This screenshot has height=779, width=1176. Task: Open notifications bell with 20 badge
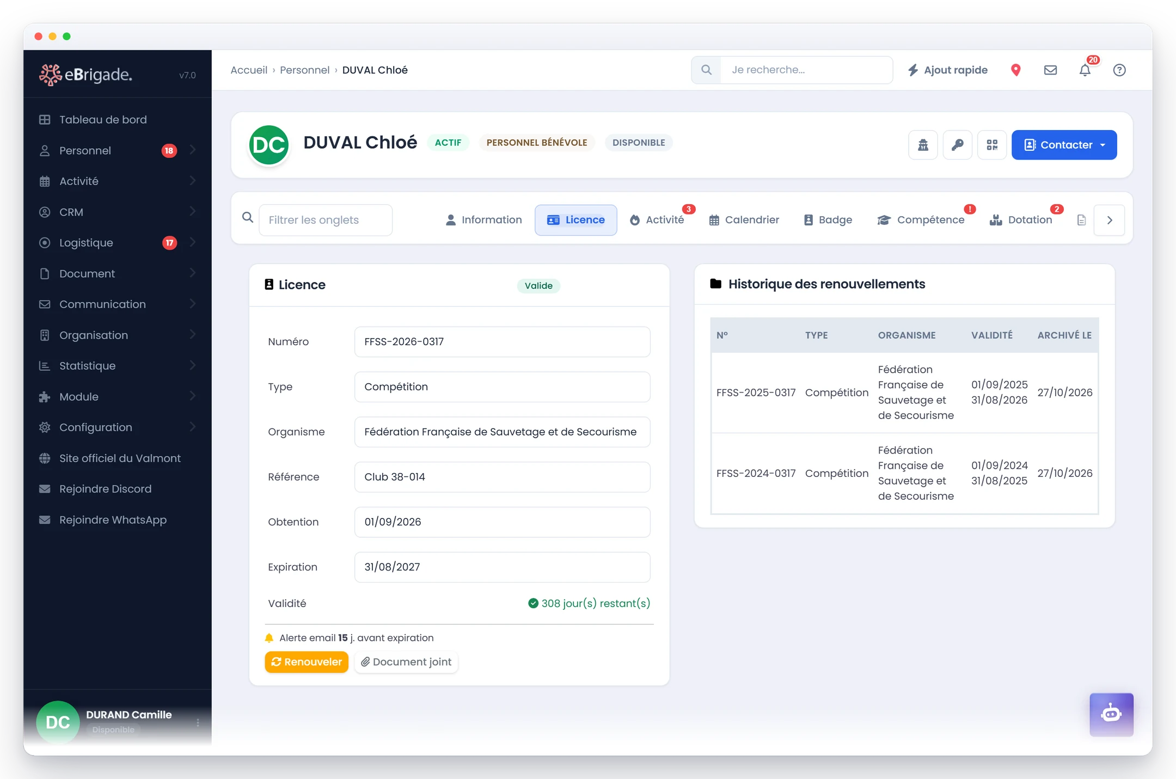[x=1085, y=70]
